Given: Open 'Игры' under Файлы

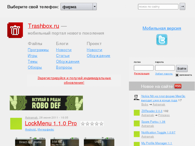Looking at the screenshot, I should [32, 56].
